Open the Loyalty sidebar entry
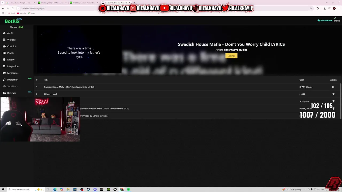Viewport: 342px width, 192px height. (11, 60)
